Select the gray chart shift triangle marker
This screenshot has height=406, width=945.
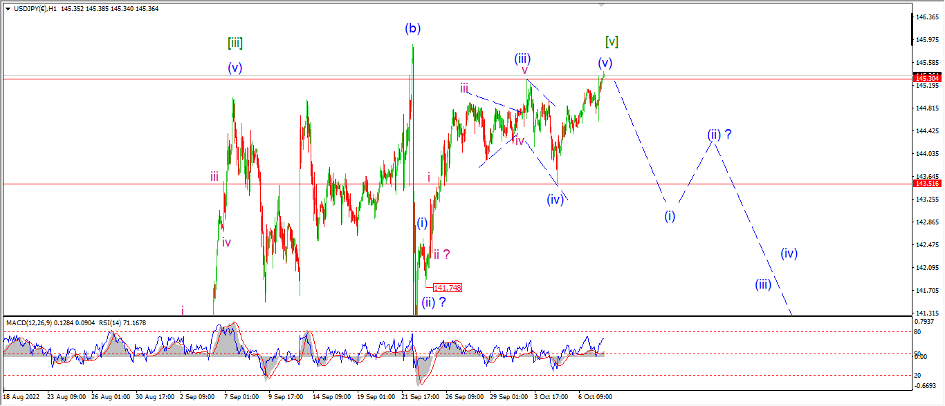click(x=602, y=4)
